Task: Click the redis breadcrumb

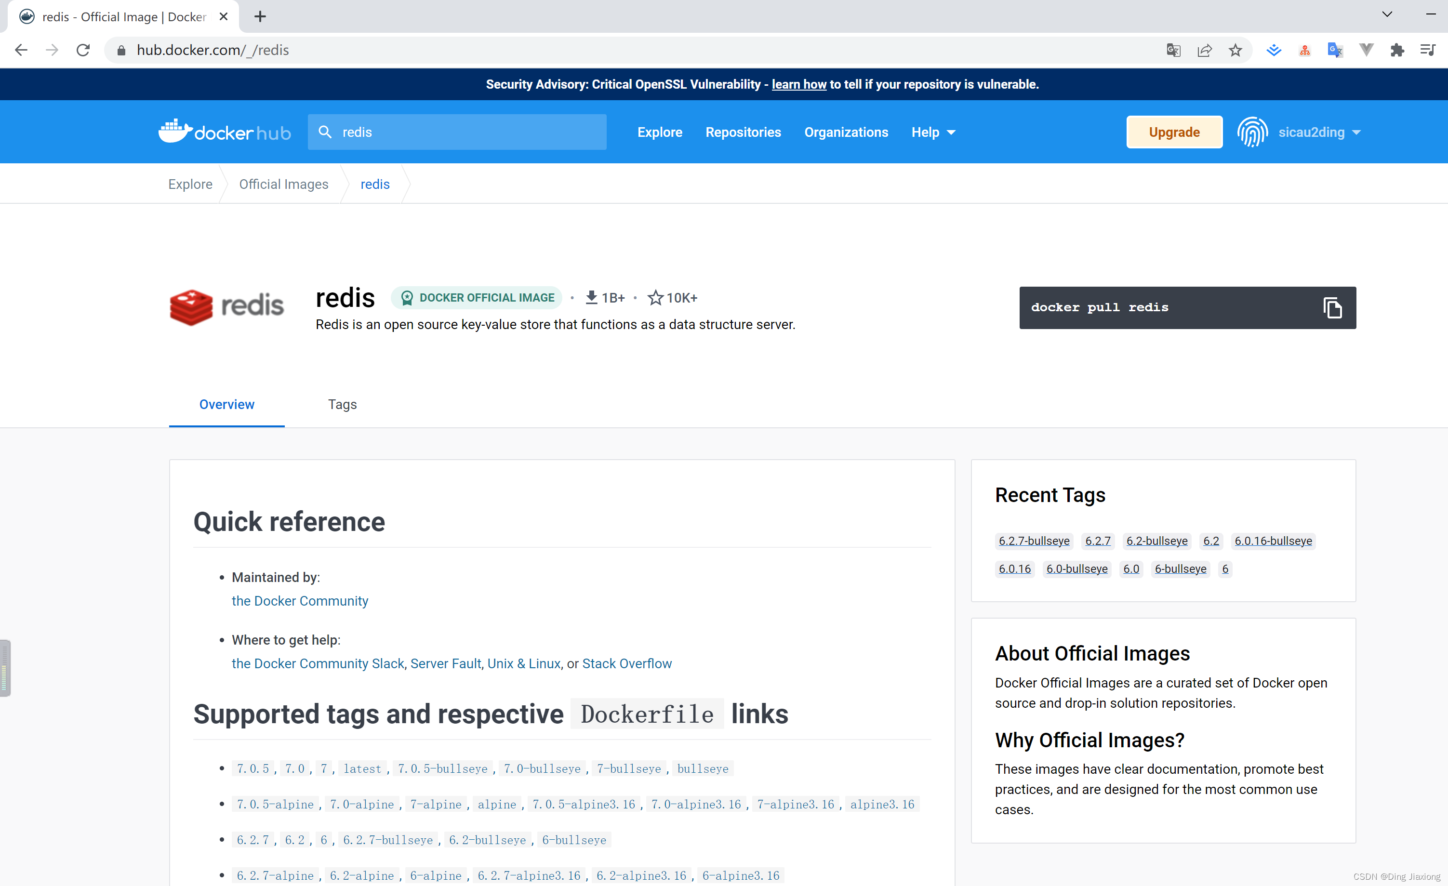Action: point(375,184)
